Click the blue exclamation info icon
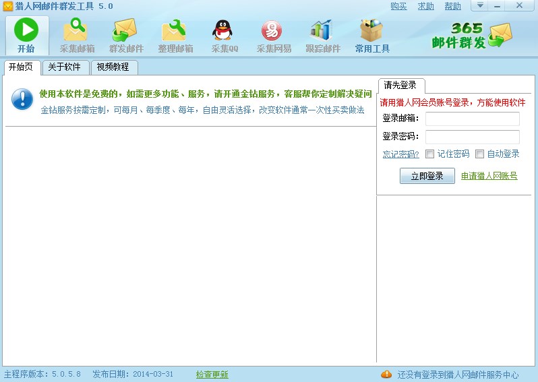Viewport: 538px width, 382px height. 22,99
